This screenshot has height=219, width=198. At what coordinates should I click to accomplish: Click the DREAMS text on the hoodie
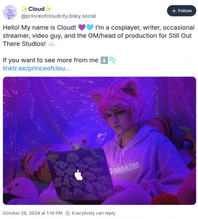coord(125,169)
